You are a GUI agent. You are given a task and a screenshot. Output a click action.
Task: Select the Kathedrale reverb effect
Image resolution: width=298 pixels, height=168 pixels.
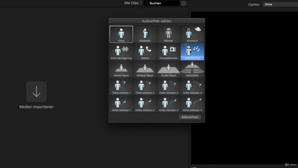point(192,69)
